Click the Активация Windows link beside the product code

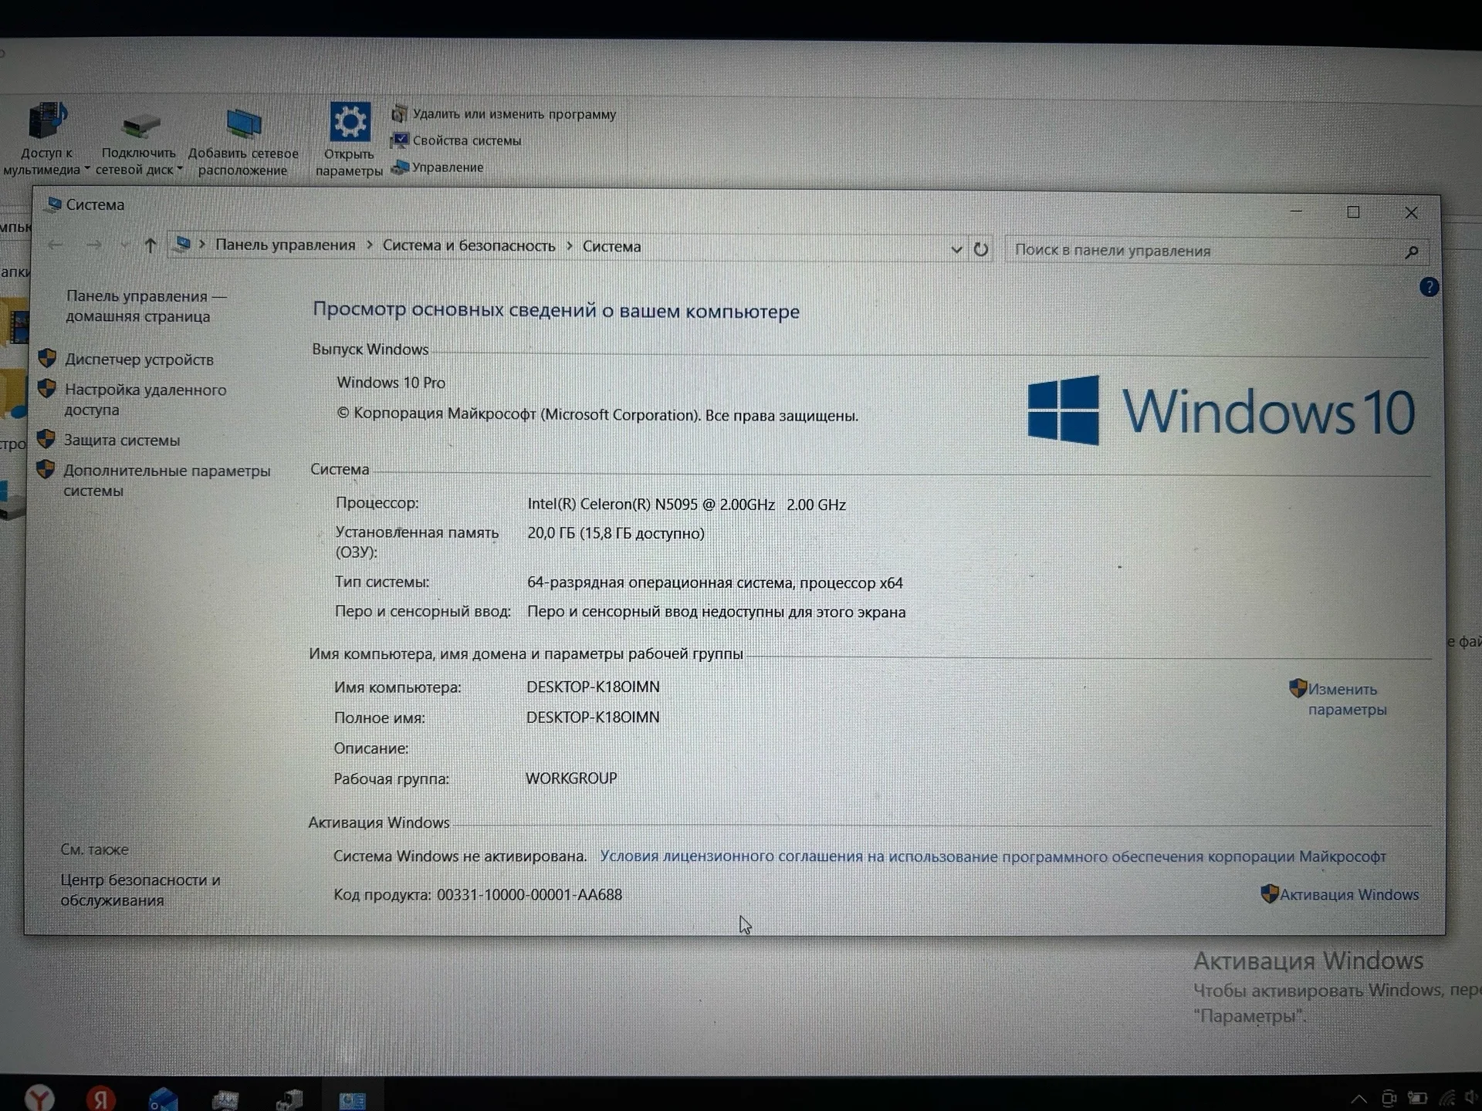coord(1348,895)
